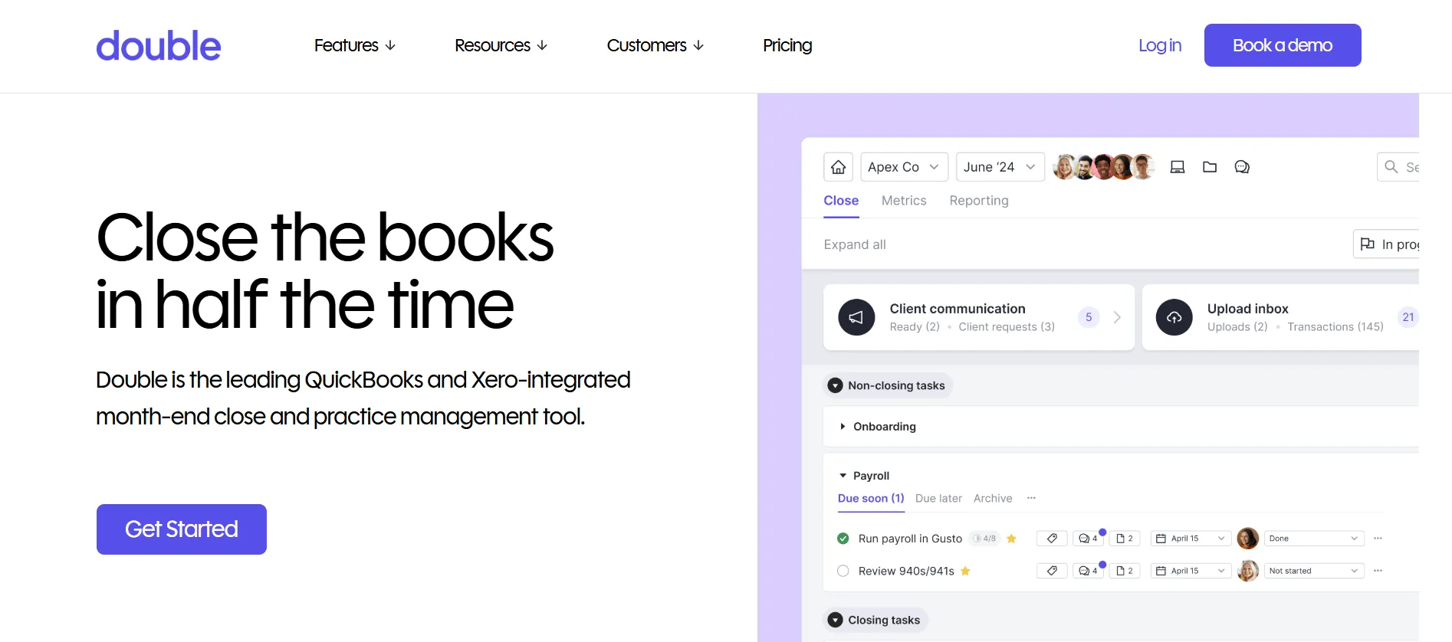Screen dimensions: 1452x642
Task: Open the Resources dropdown menu
Action: point(501,46)
